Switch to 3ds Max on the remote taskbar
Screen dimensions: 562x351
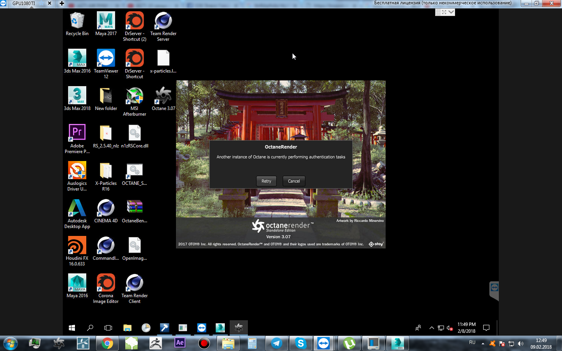click(x=220, y=328)
